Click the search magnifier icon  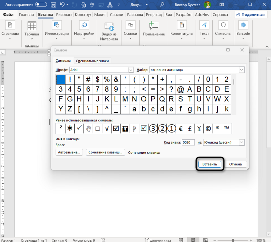click(x=162, y=5)
